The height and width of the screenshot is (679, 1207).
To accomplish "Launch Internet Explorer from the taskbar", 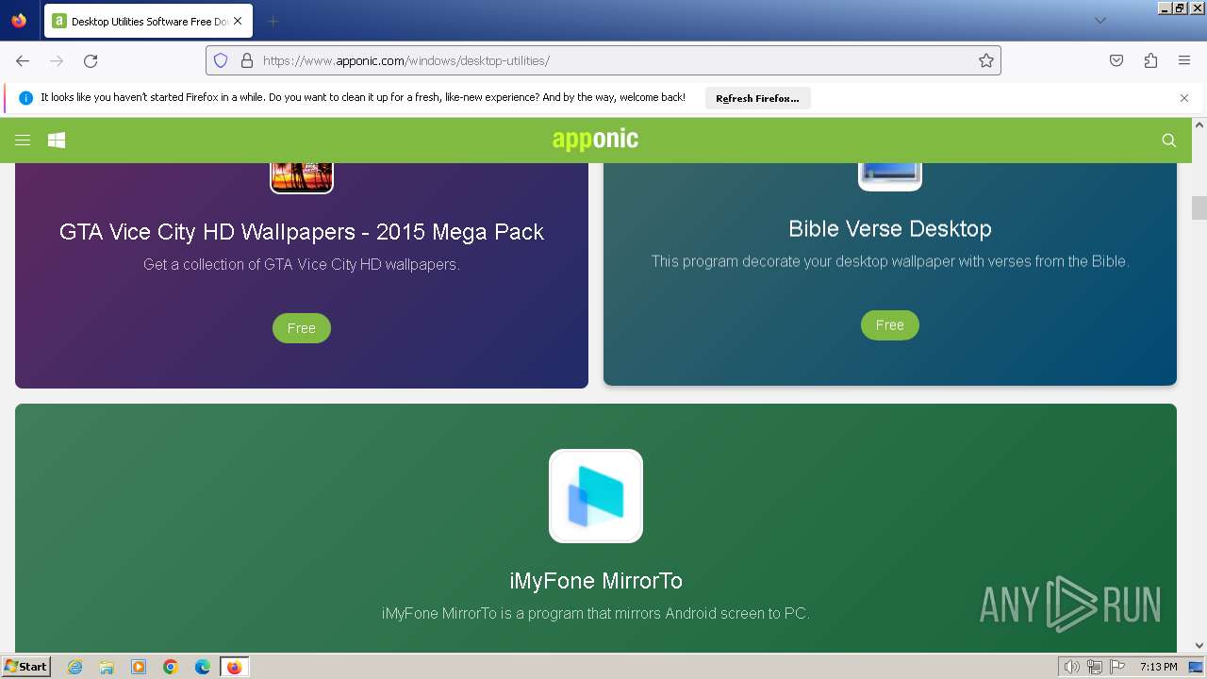I will click(75, 667).
